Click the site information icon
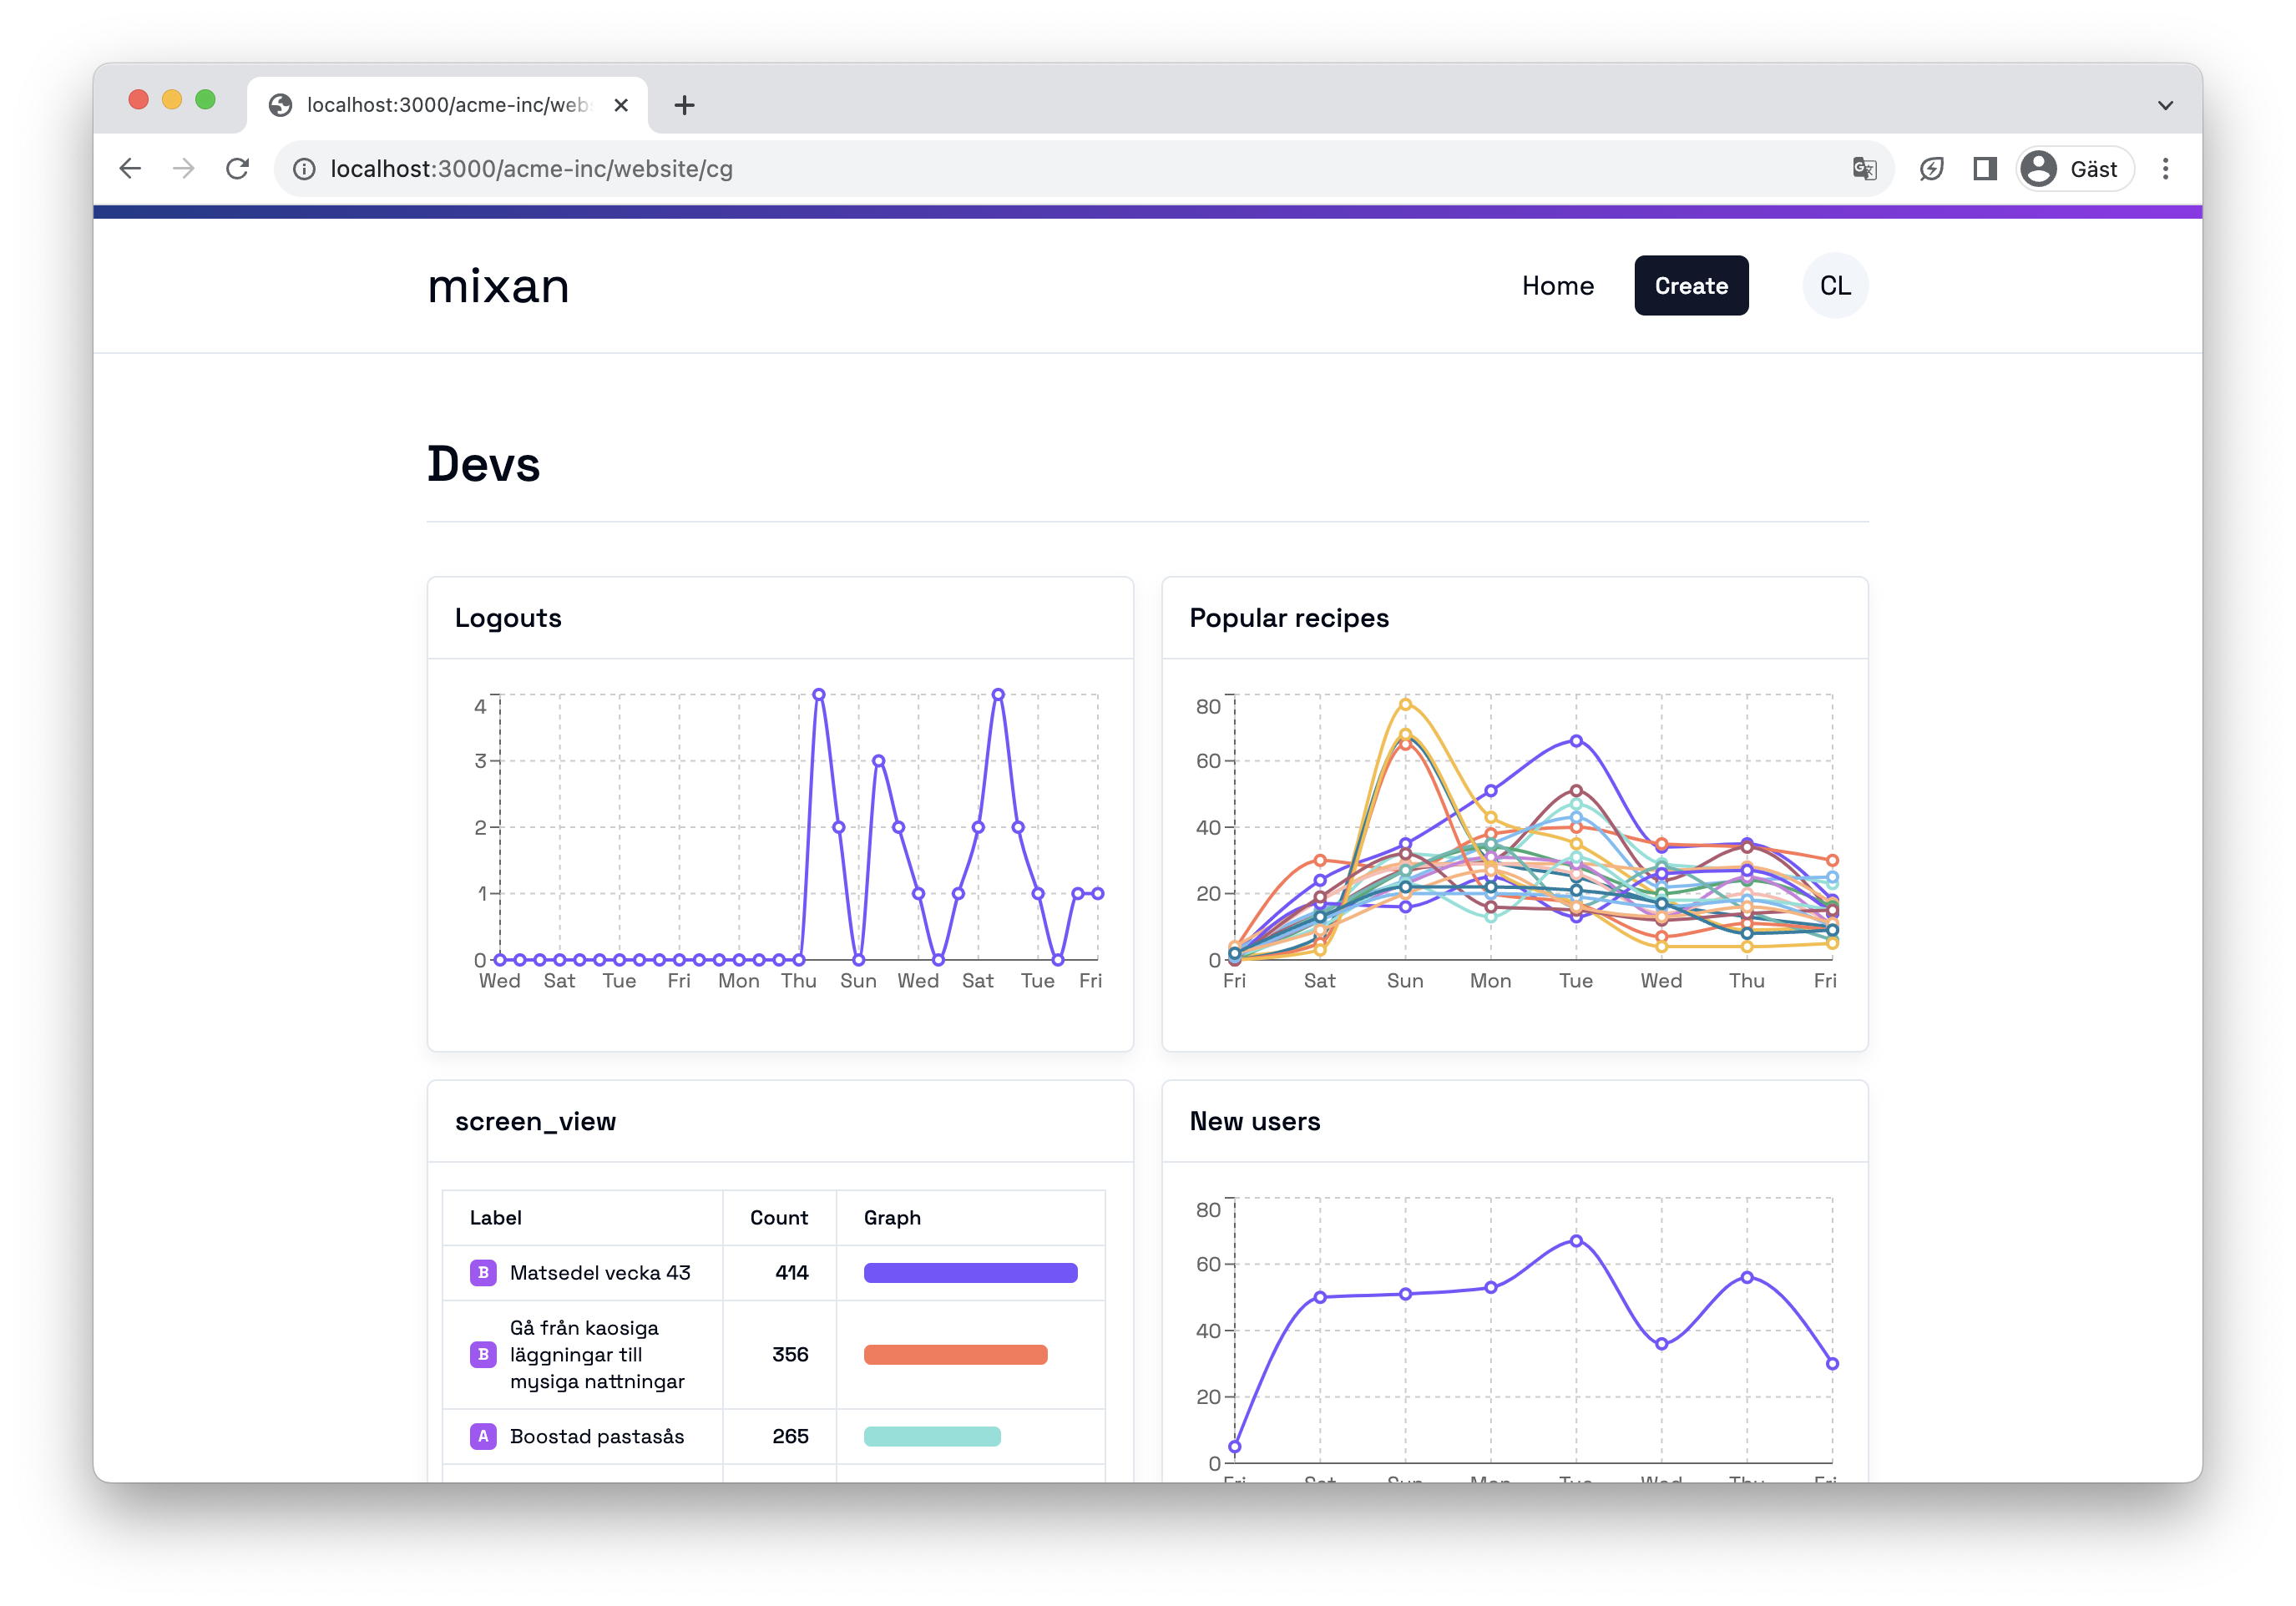The image size is (2296, 1606). pos(304,169)
